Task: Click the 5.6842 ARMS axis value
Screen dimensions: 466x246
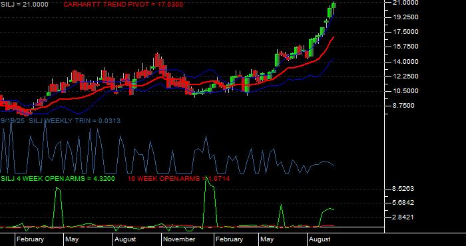Action: (403, 203)
